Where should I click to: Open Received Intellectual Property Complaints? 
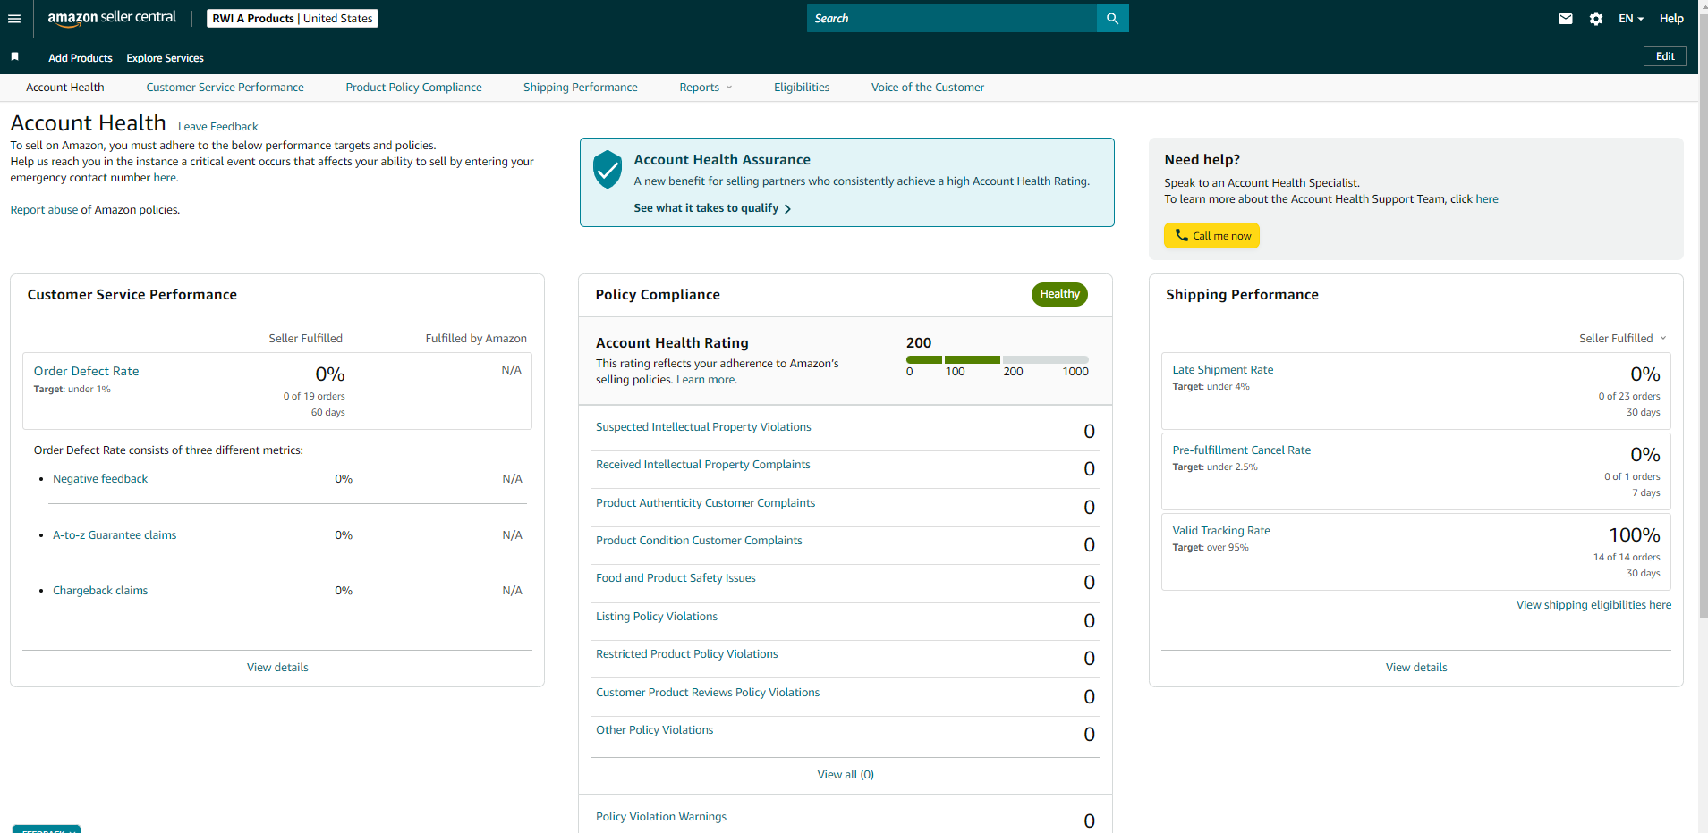[x=703, y=465]
